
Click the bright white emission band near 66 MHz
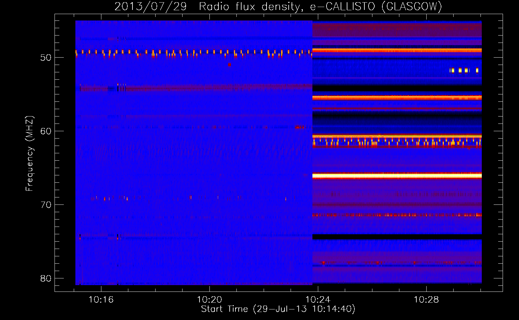tap(397, 176)
